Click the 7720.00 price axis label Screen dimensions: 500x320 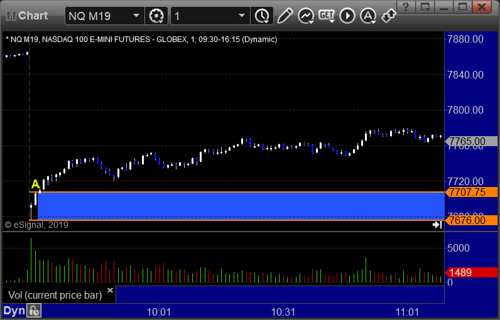pyautogui.click(x=465, y=181)
